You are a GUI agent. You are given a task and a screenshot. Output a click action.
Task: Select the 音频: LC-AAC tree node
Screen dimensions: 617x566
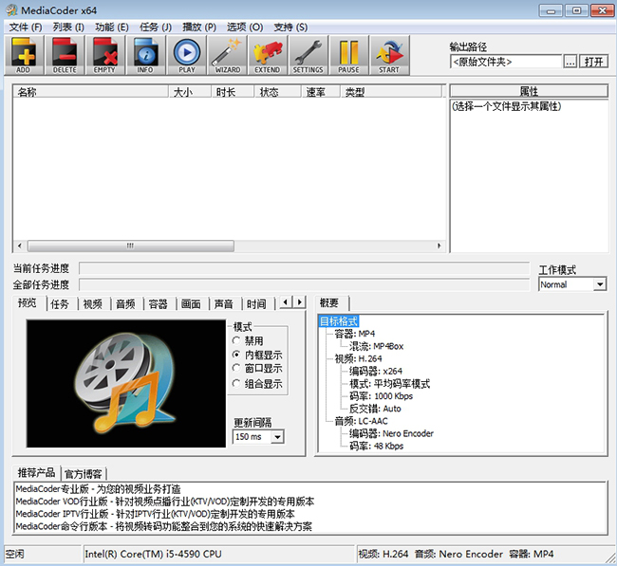tap(361, 421)
